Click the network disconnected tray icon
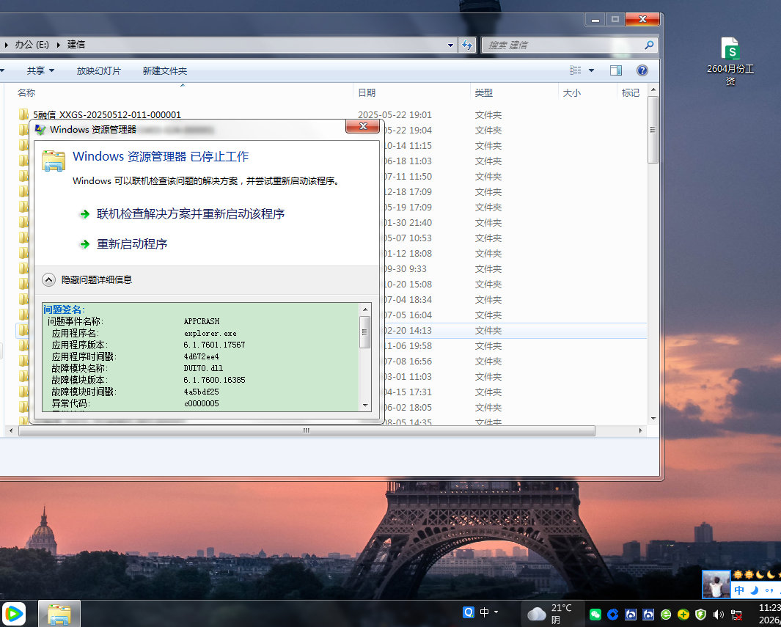Viewport: 781px width, 627px height. [x=736, y=615]
